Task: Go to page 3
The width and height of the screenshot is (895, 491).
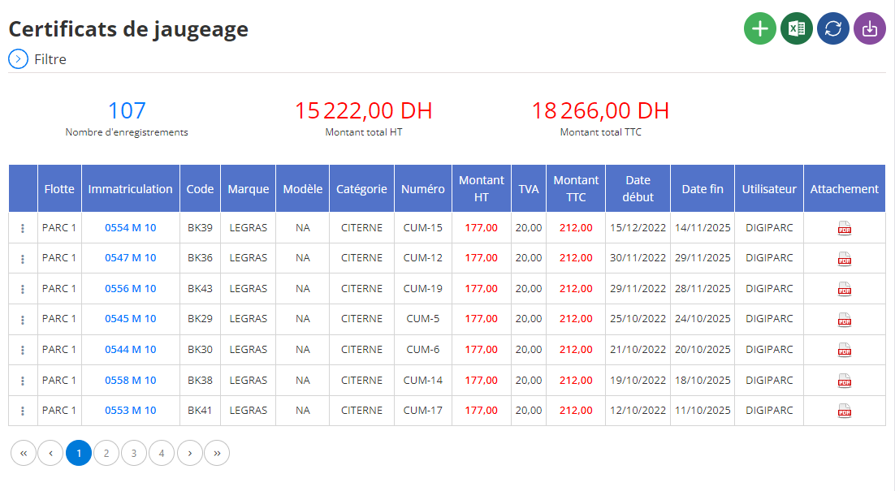Action: click(134, 454)
